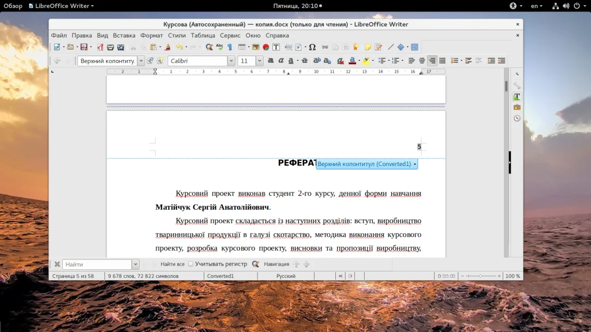Image resolution: width=591 pixels, height=332 pixels.
Task: Expand the font name Calibri dropdown
Action: tap(231, 61)
